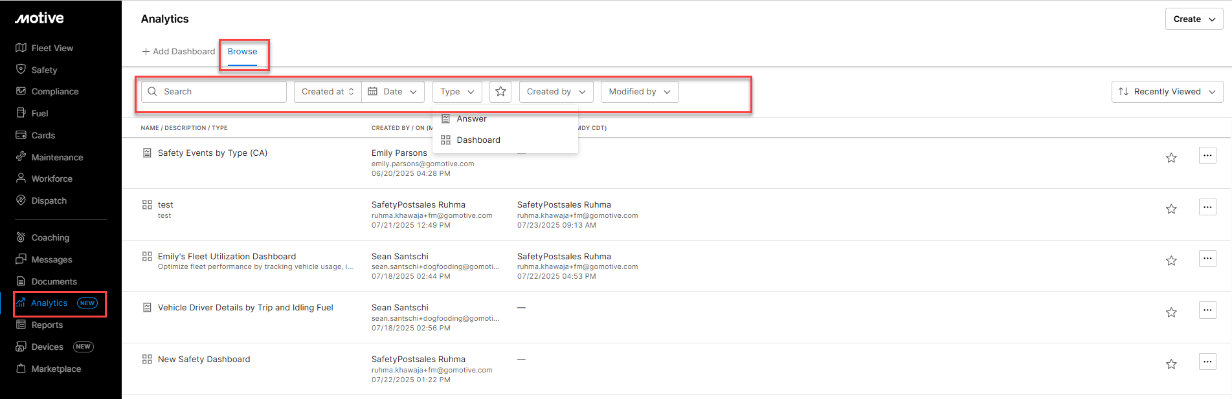The height and width of the screenshot is (399, 1232).
Task: Select Dashboard in the Type menu
Action: (478, 140)
